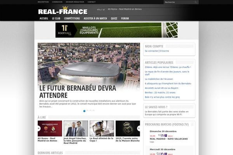Click the Real-France crown logo

(x=63, y=10)
